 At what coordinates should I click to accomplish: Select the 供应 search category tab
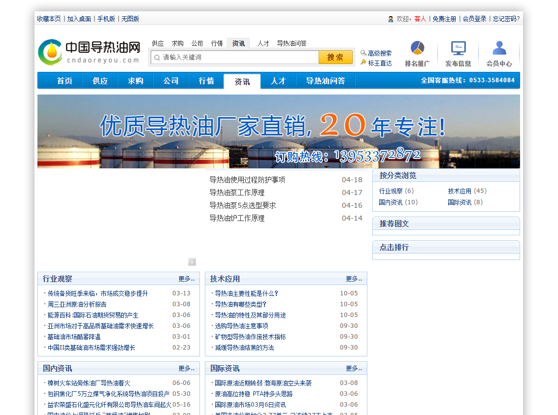(x=158, y=43)
